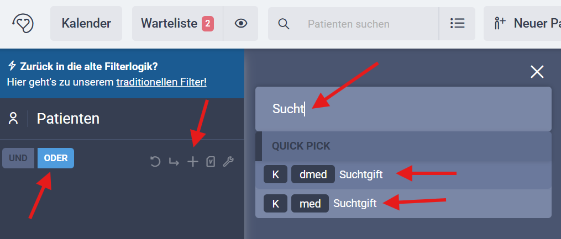Switch filter logic to UND
This screenshot has height=239, width=561.
(x=18, y=158)
